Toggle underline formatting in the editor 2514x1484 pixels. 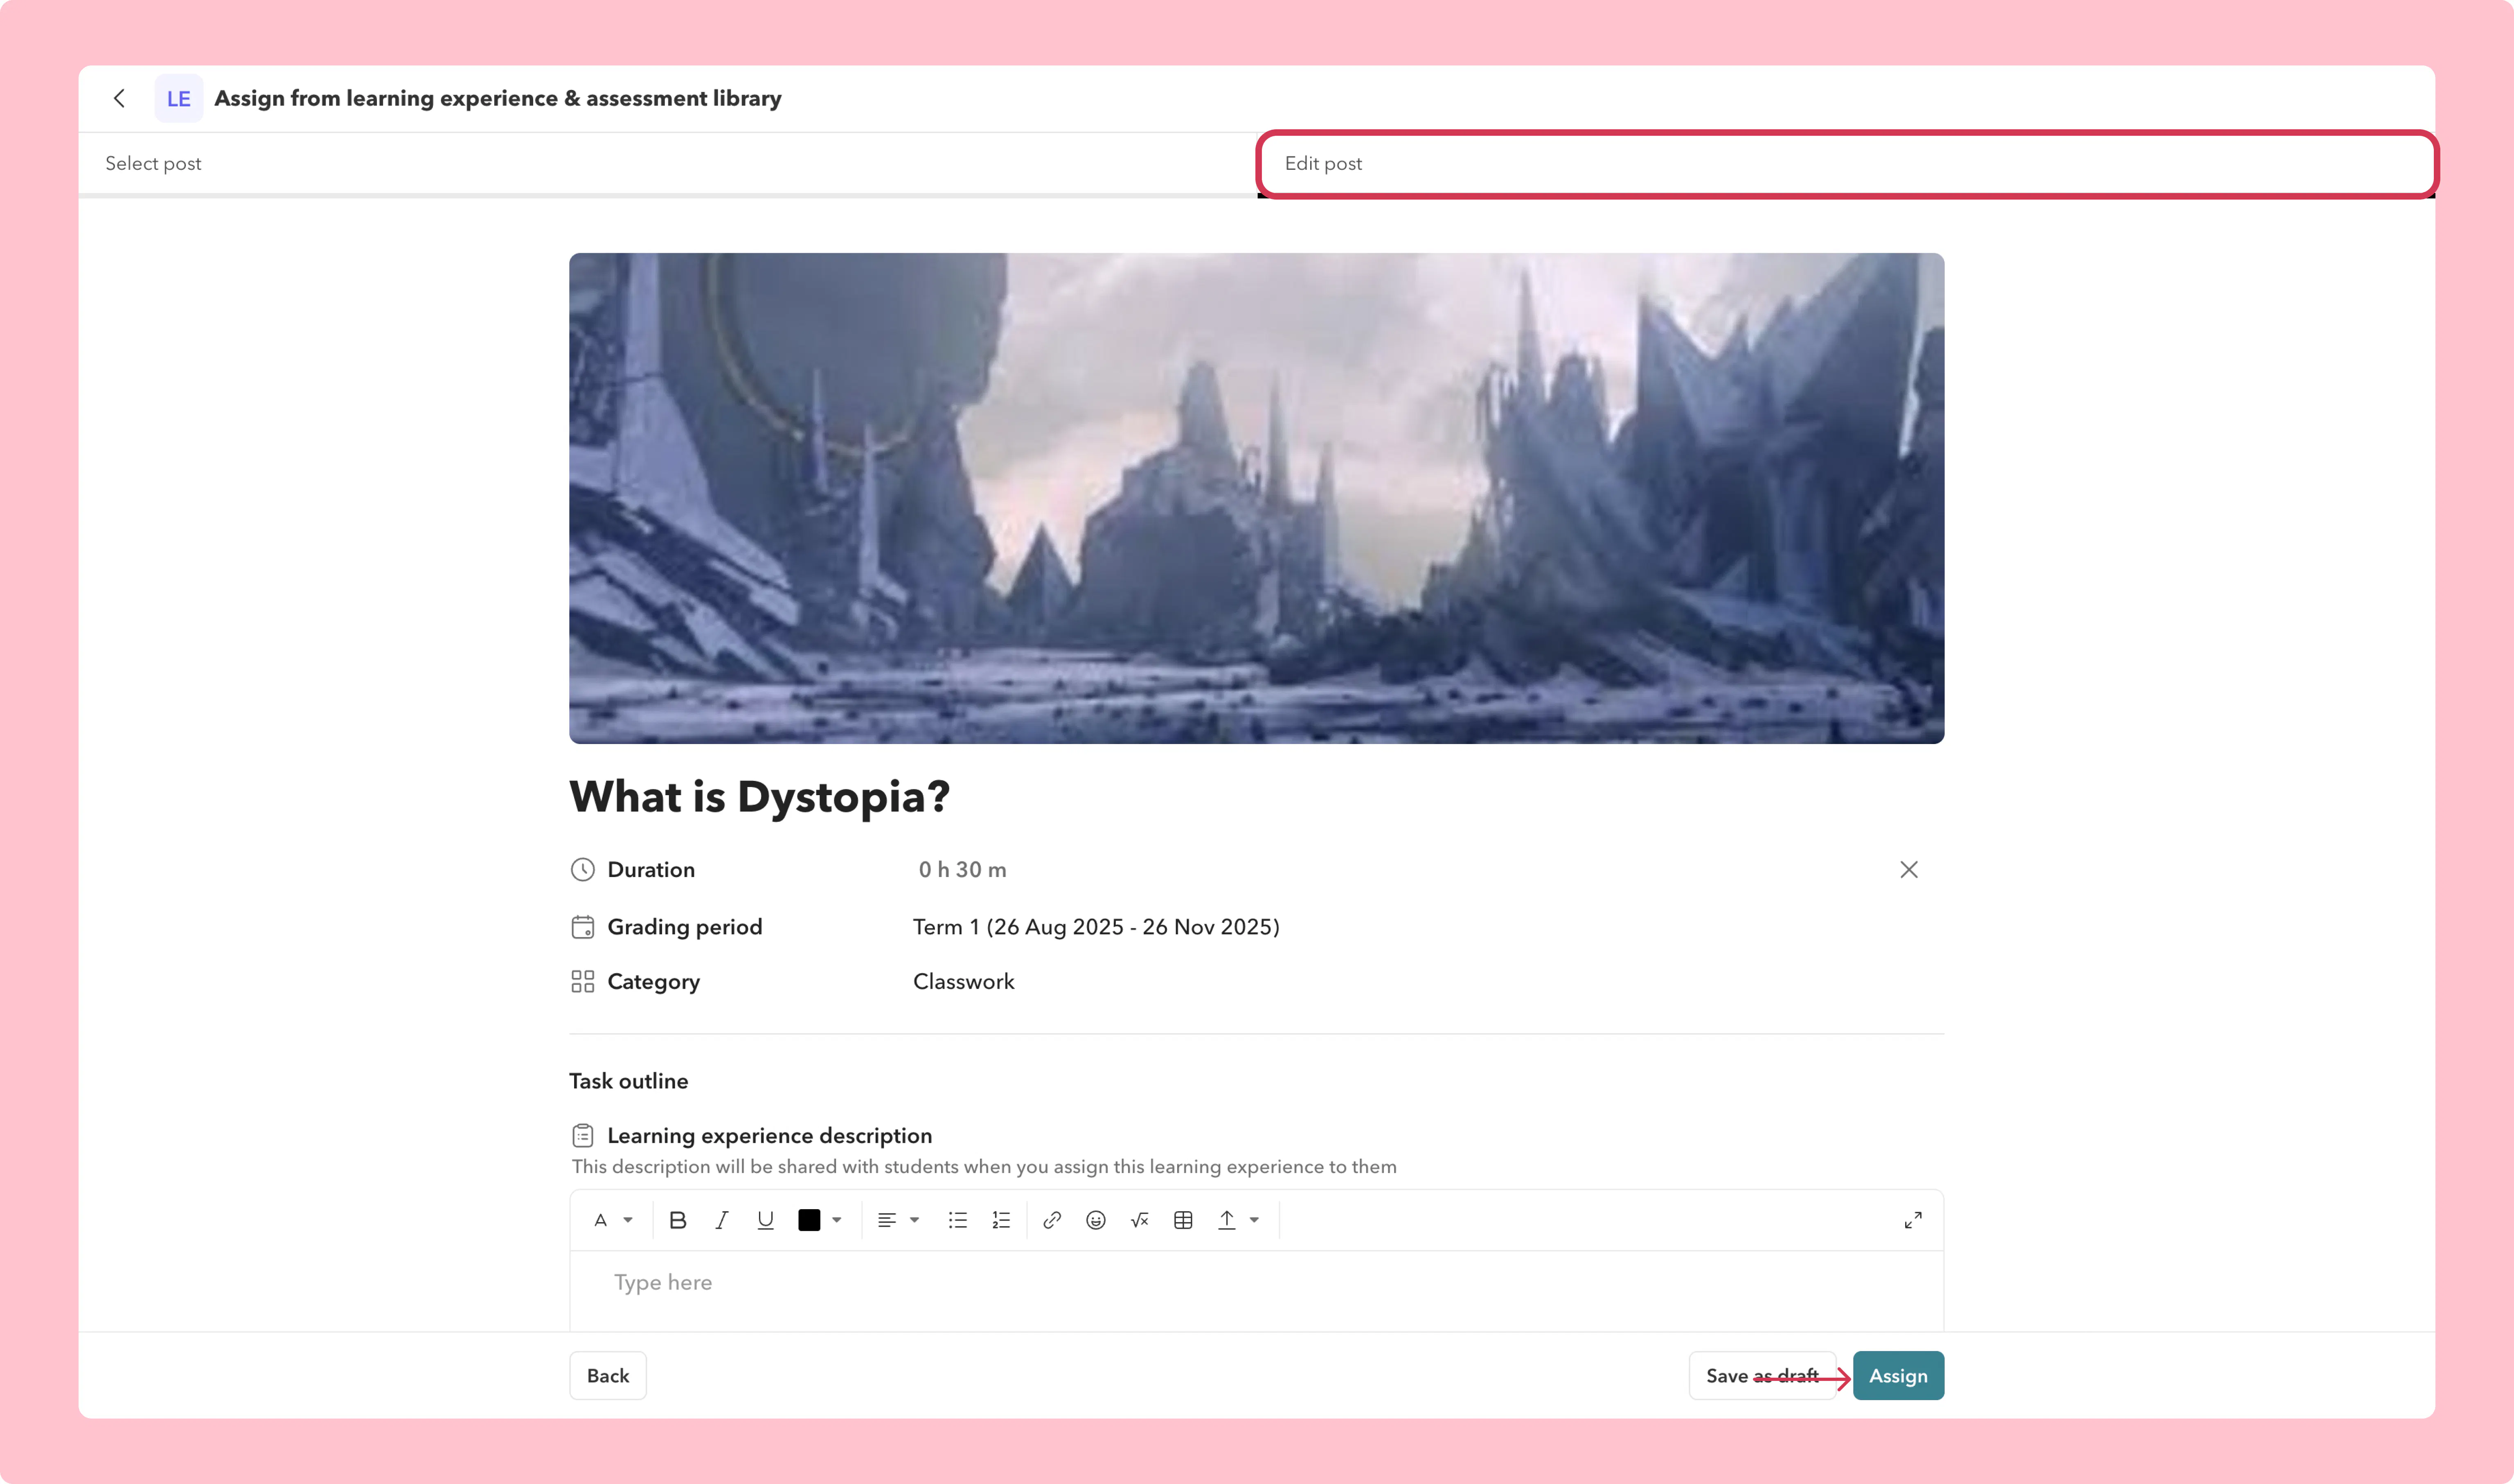[765, 1220]
